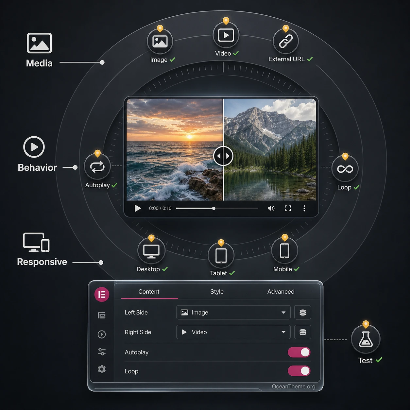Click the Right Side label
The height and width of the screenshot is (410, 410).
tap(138, 332)
